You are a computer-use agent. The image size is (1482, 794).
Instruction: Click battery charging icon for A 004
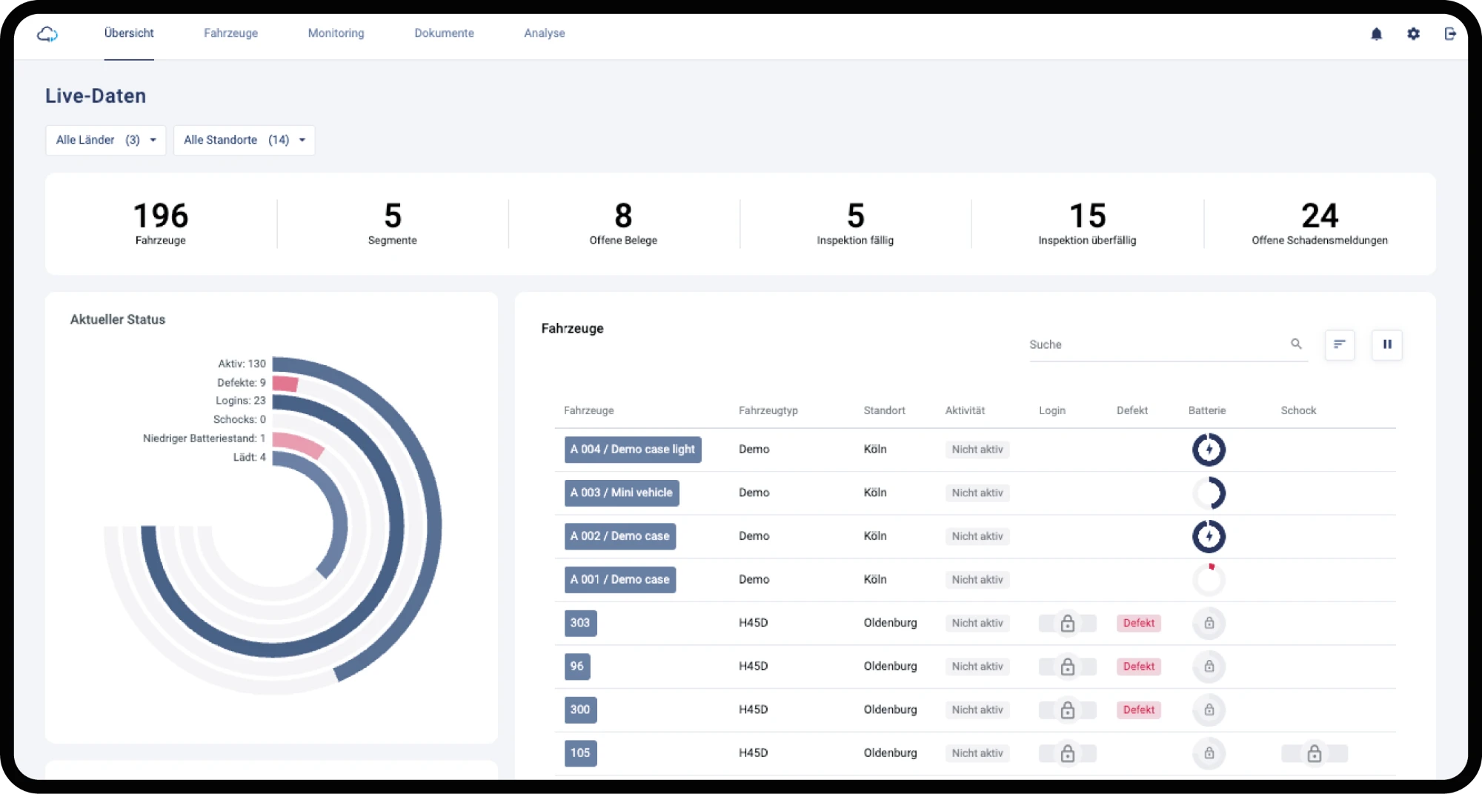[1209, 450]
